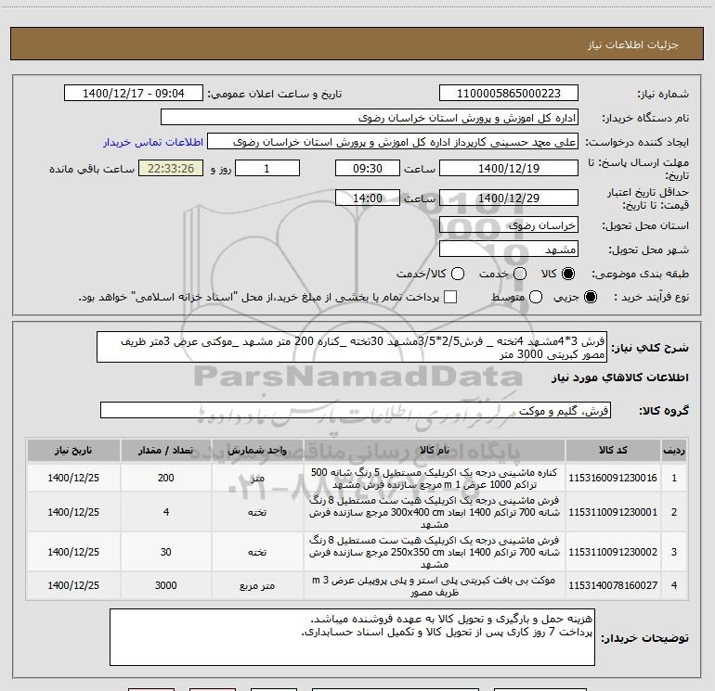Click the quantity cell 30
Viewport: 715px width, 691px height.
click(166, 552)
